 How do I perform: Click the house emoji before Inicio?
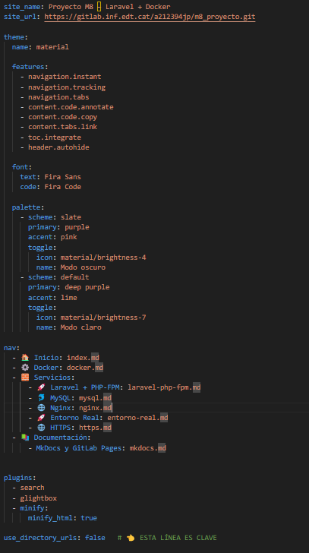click(24, 357)
